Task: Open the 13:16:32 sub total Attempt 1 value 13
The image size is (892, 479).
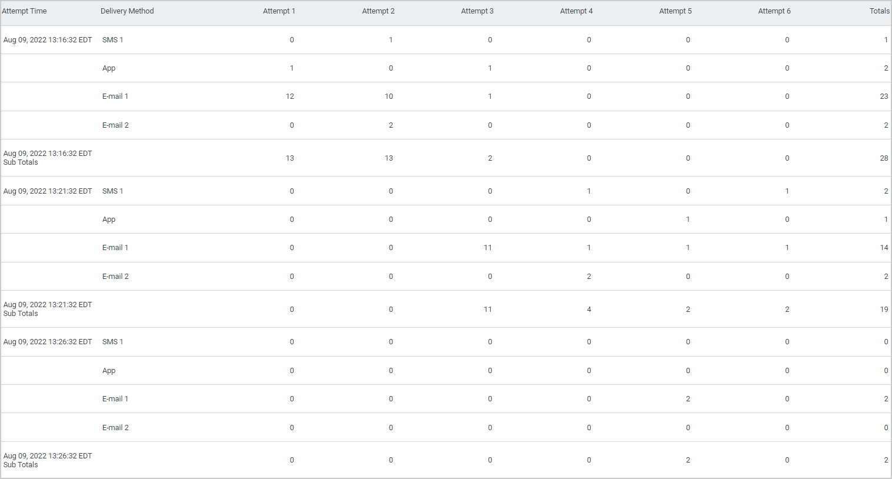Action: pos(290,158)
